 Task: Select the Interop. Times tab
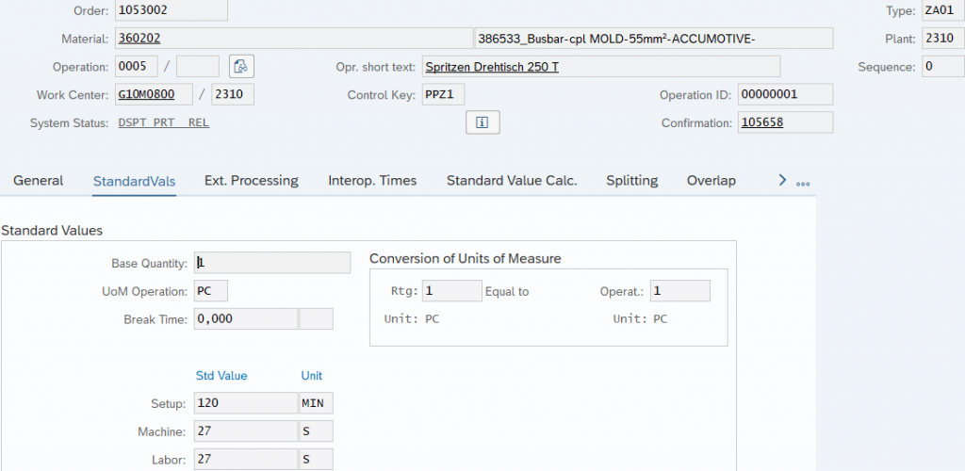[372, 181]
